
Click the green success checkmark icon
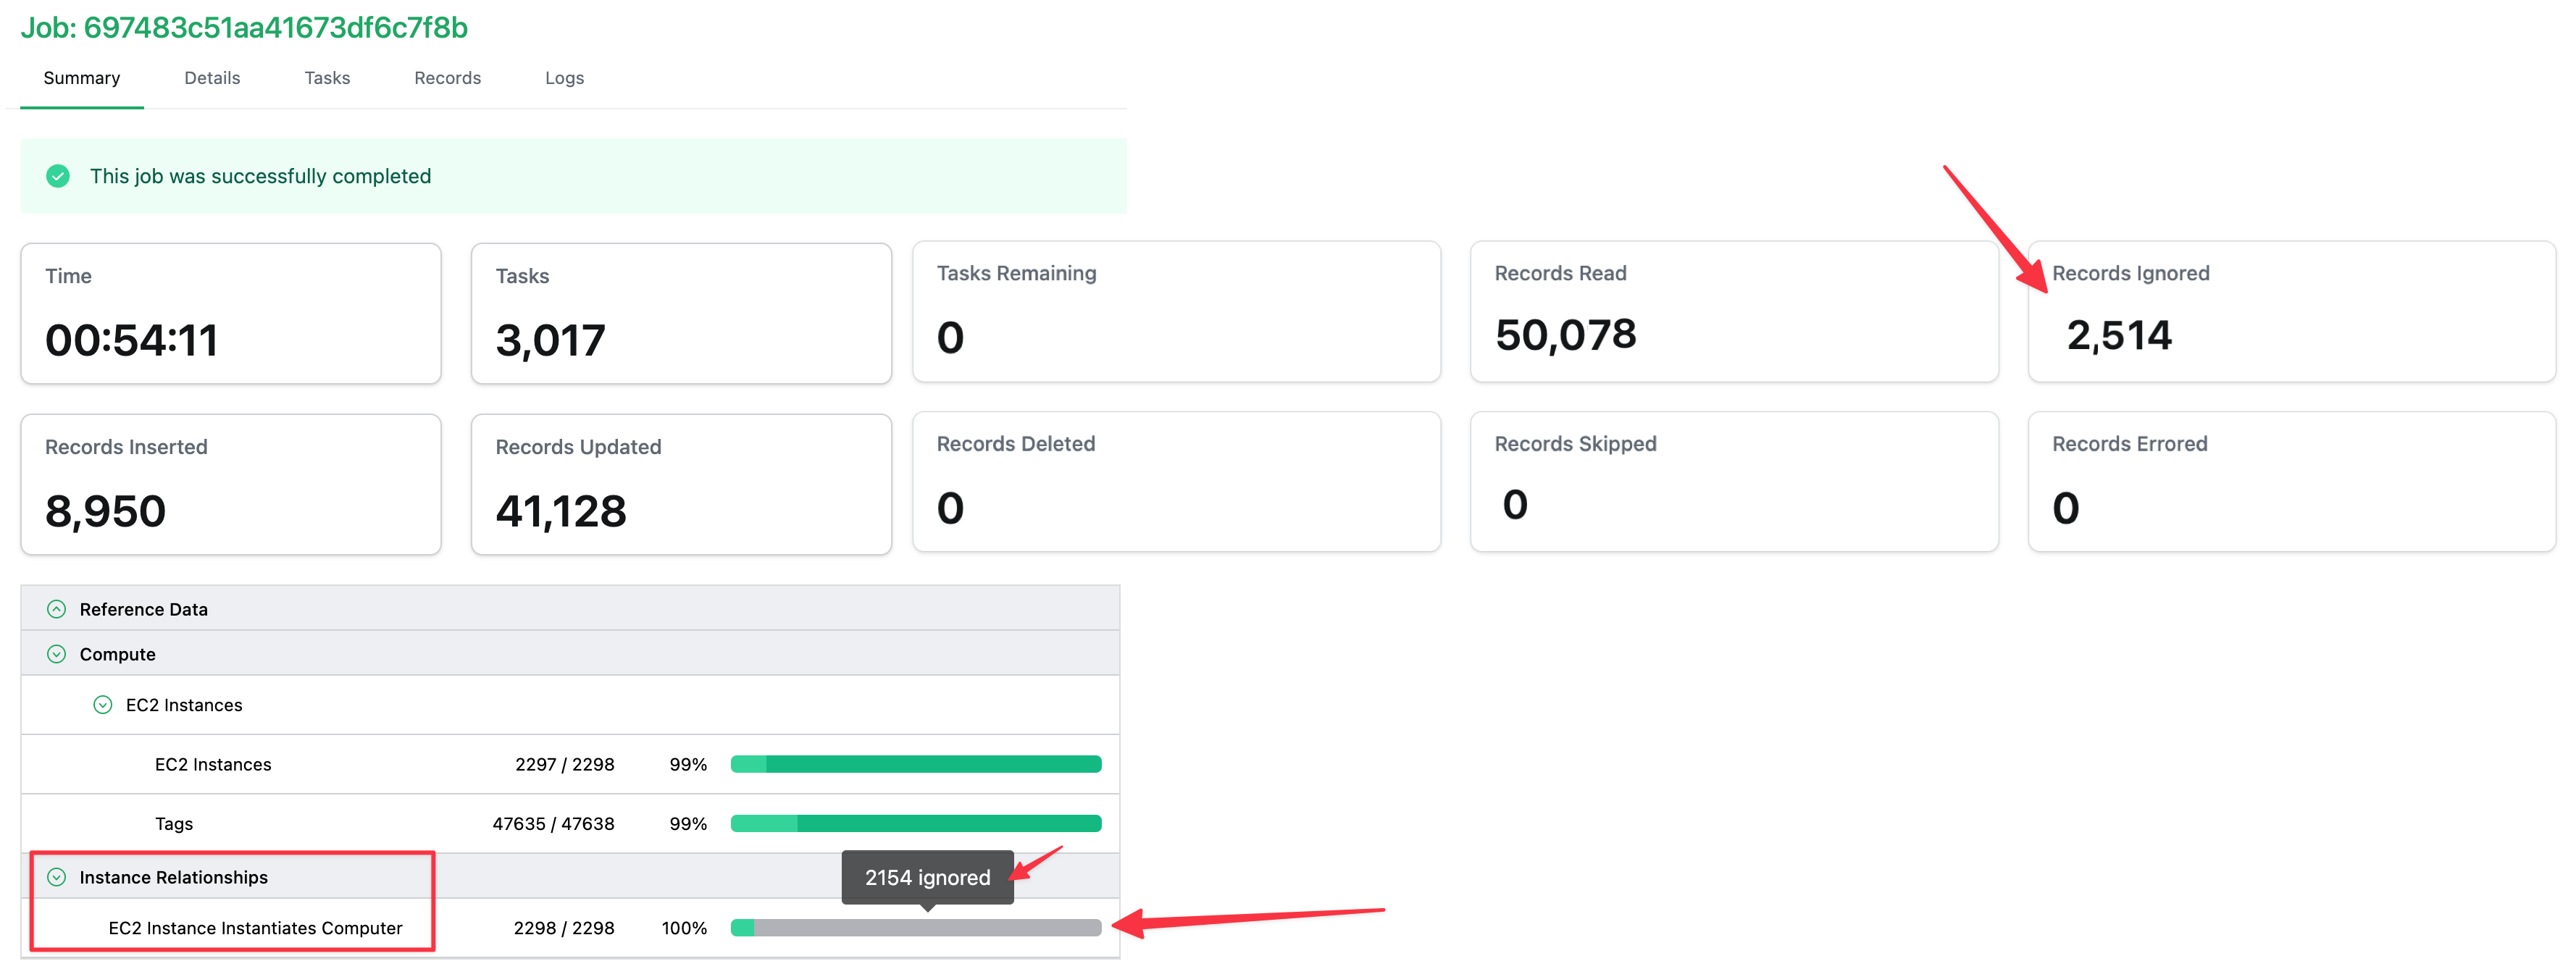tap(58, 176)
